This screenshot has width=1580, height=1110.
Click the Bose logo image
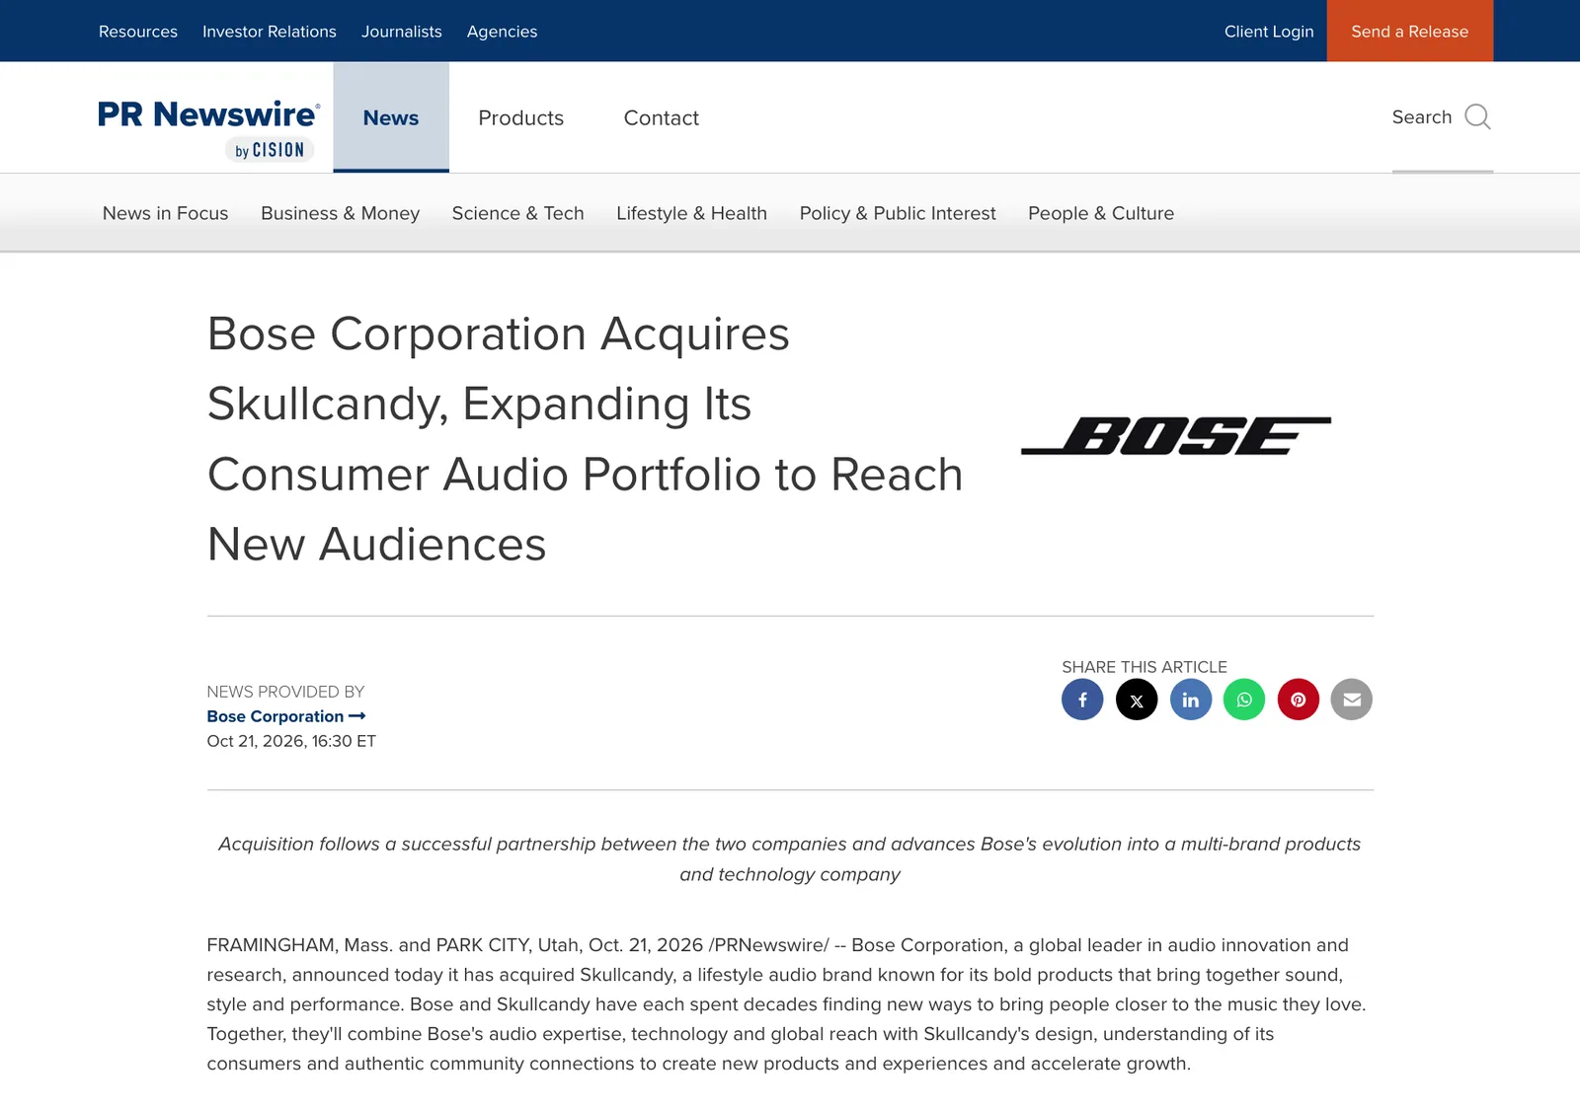point(1175,435)
